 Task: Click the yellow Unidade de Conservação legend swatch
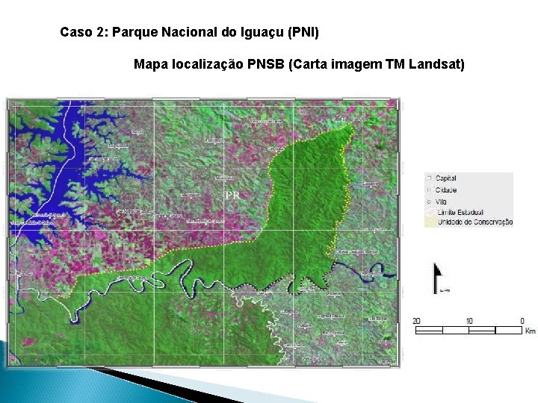tap(430, 222)
